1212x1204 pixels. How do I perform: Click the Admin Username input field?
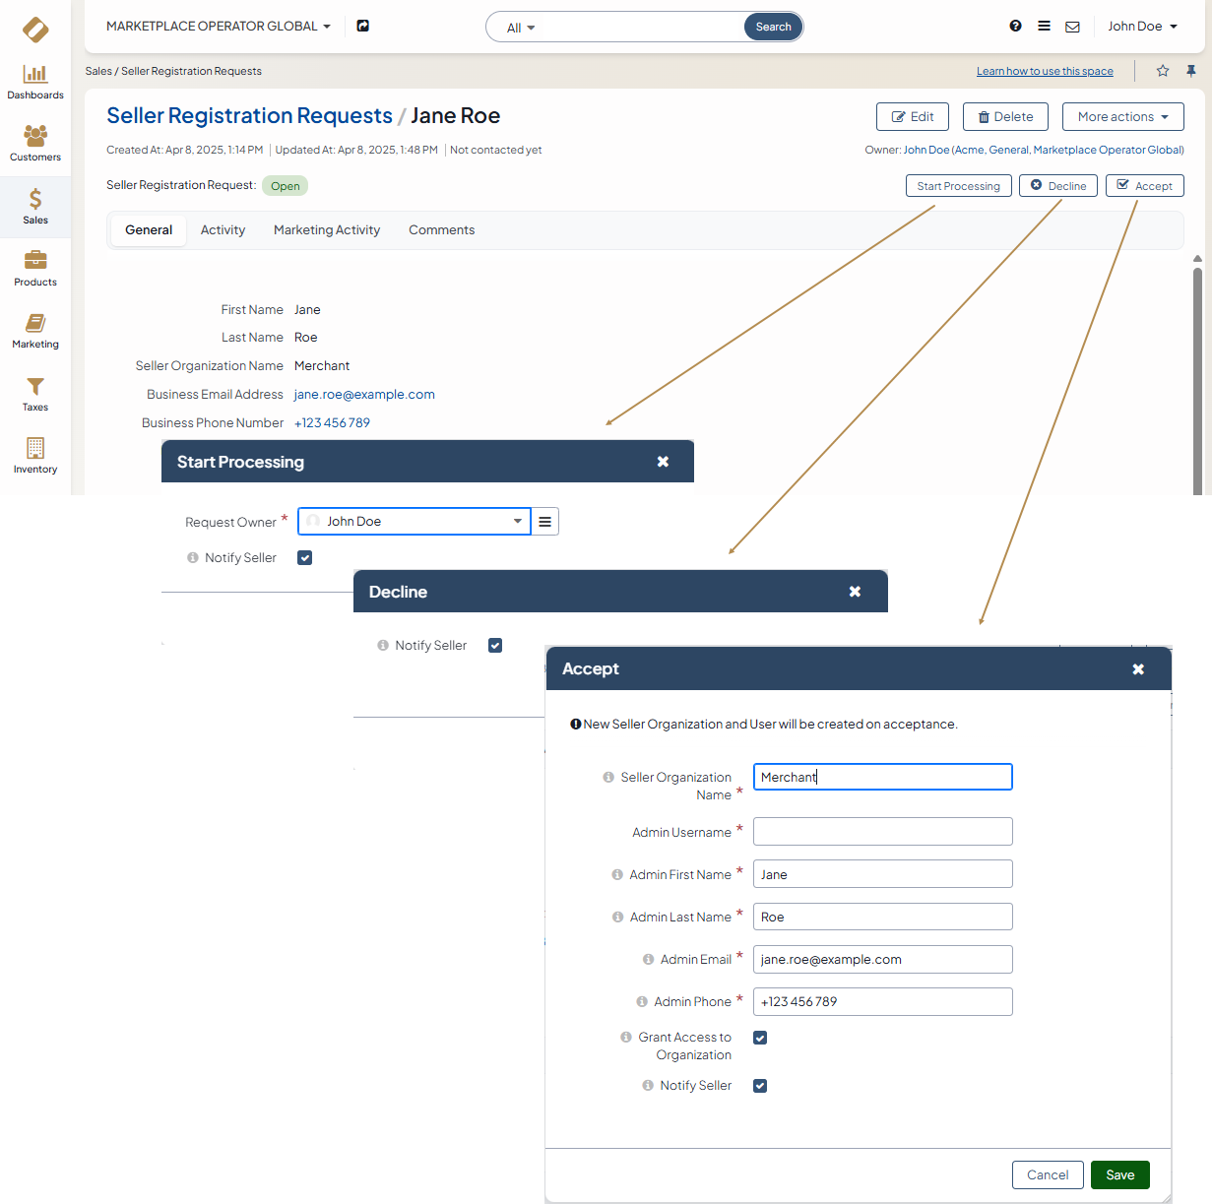(x=882, y=832)
